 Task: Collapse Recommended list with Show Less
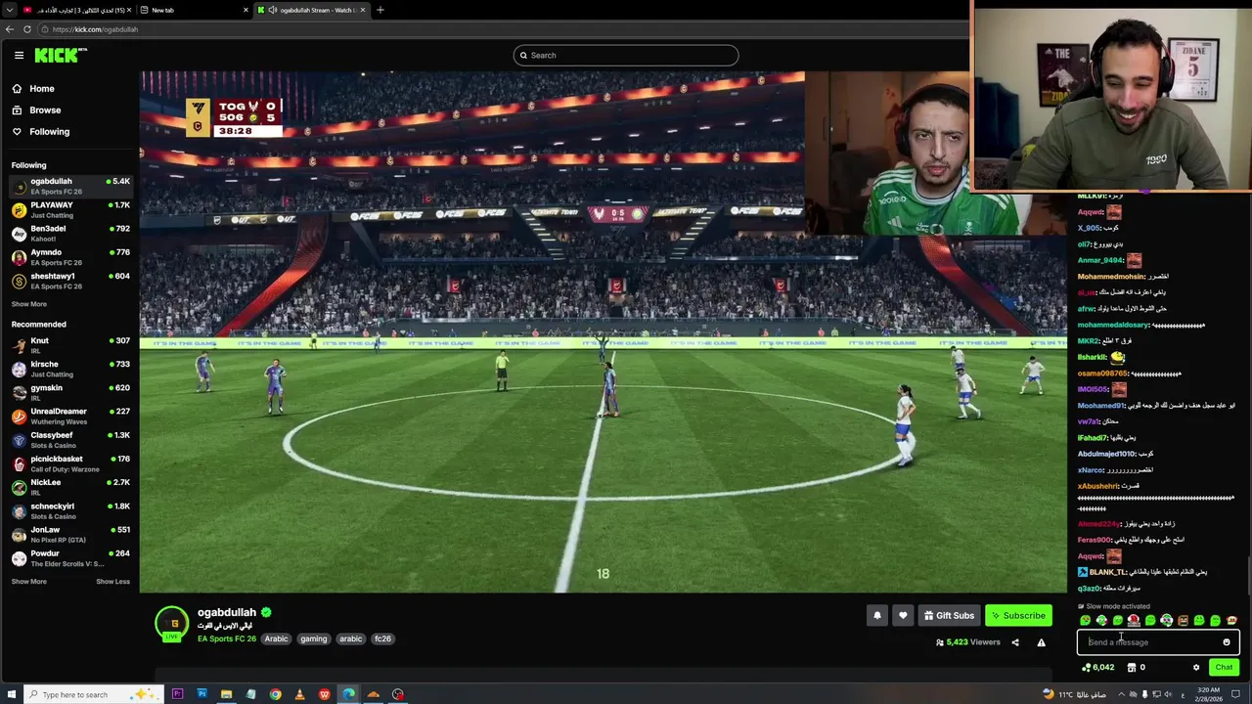pos(112,582)
